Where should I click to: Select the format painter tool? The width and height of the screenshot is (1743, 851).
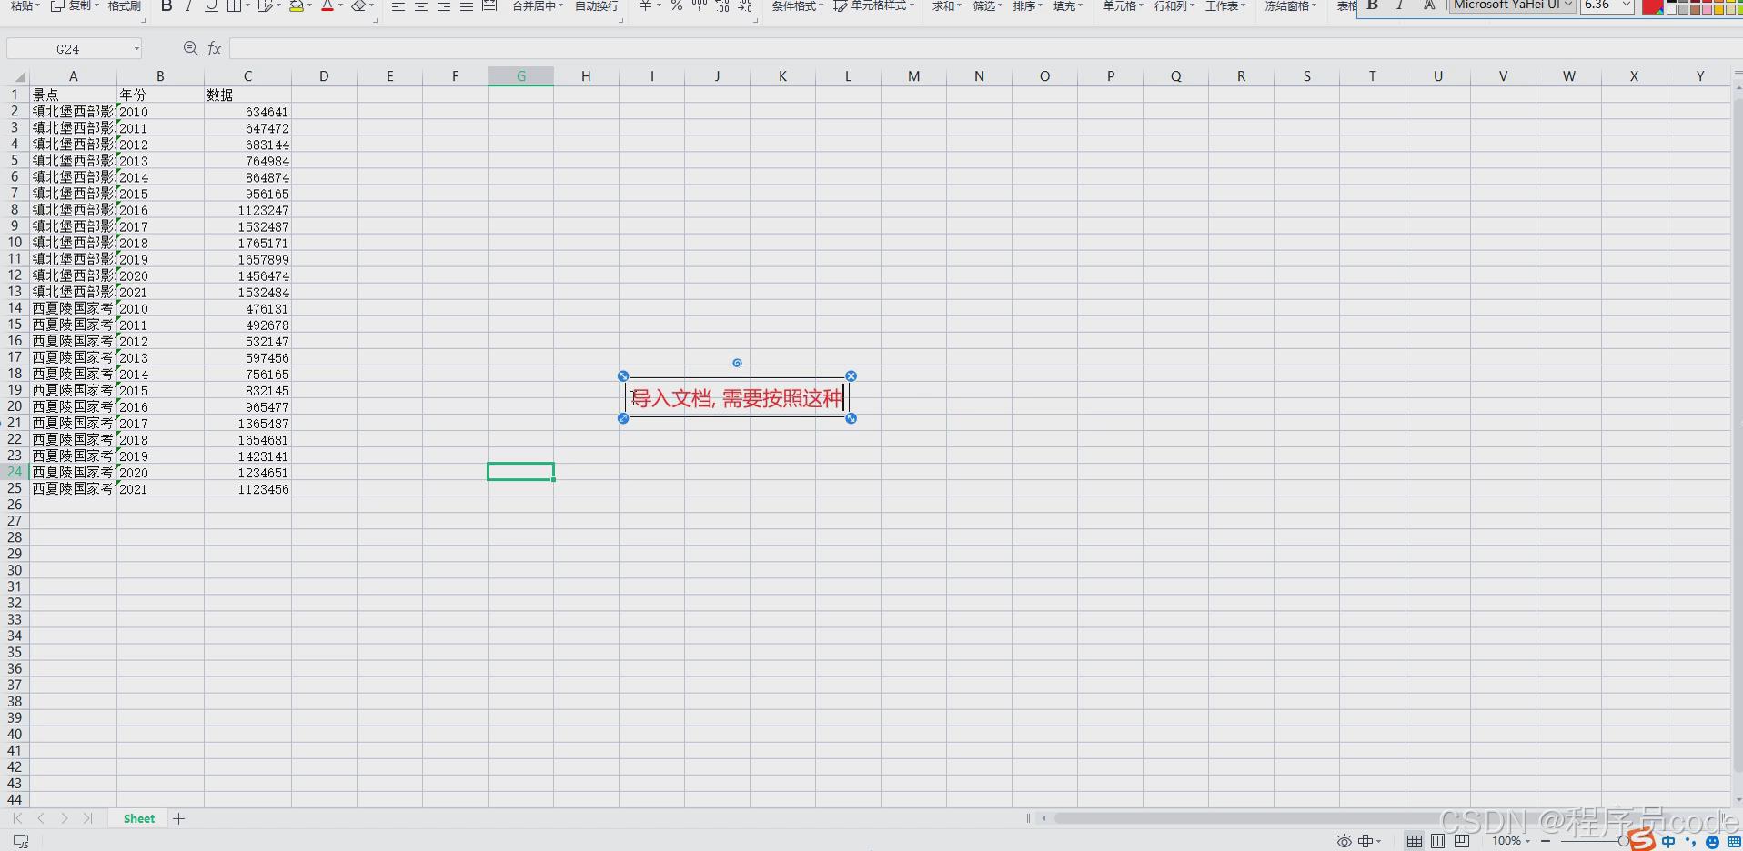124,5
